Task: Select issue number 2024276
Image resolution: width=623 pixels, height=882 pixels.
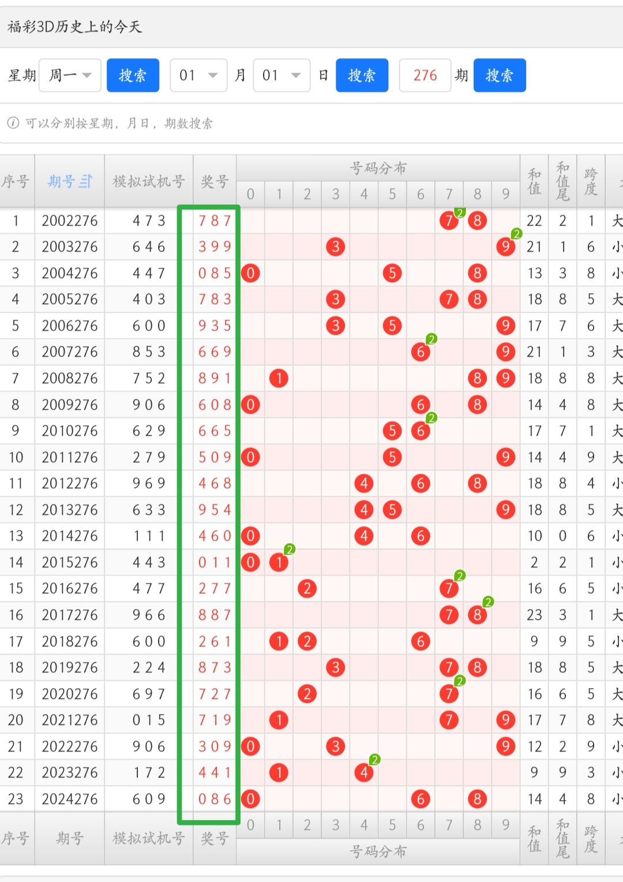Action: point(70,799)
